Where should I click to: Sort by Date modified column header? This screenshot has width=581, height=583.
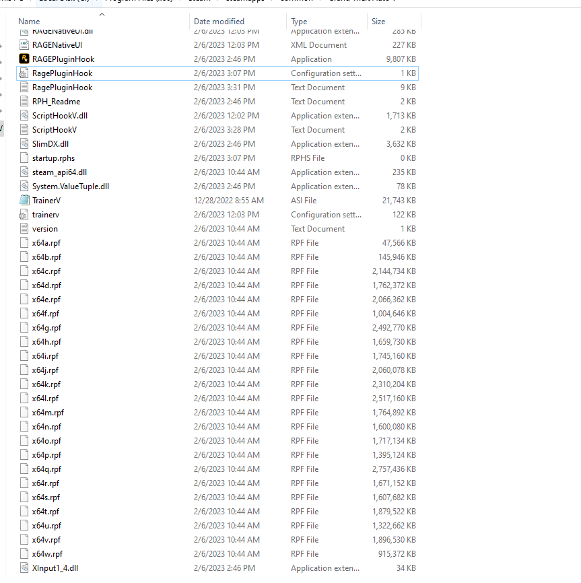[219, 21]
